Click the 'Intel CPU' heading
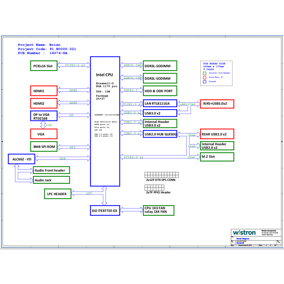Screen dimensions: 284x284 pos(104,75)
